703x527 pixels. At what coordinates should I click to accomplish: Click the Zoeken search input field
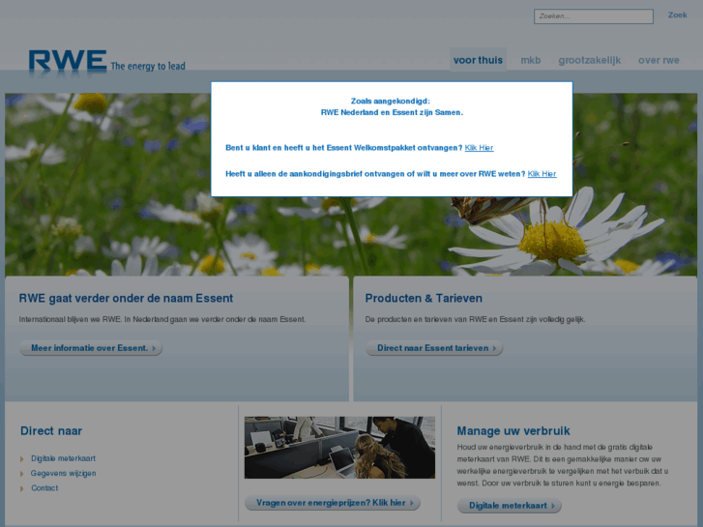coord(593,16)
